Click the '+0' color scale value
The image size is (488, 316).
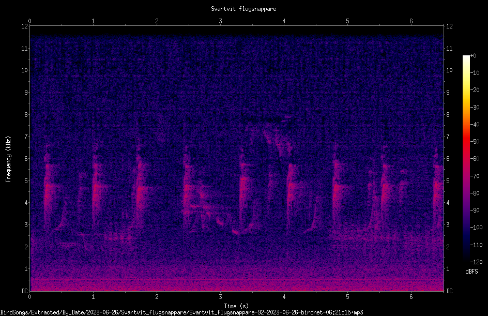pyautogui.click(x=474, y=56)
